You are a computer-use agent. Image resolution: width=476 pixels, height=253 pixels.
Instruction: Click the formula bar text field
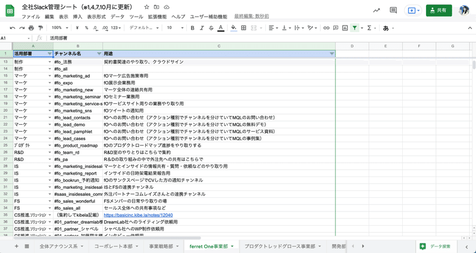[261, 38]
